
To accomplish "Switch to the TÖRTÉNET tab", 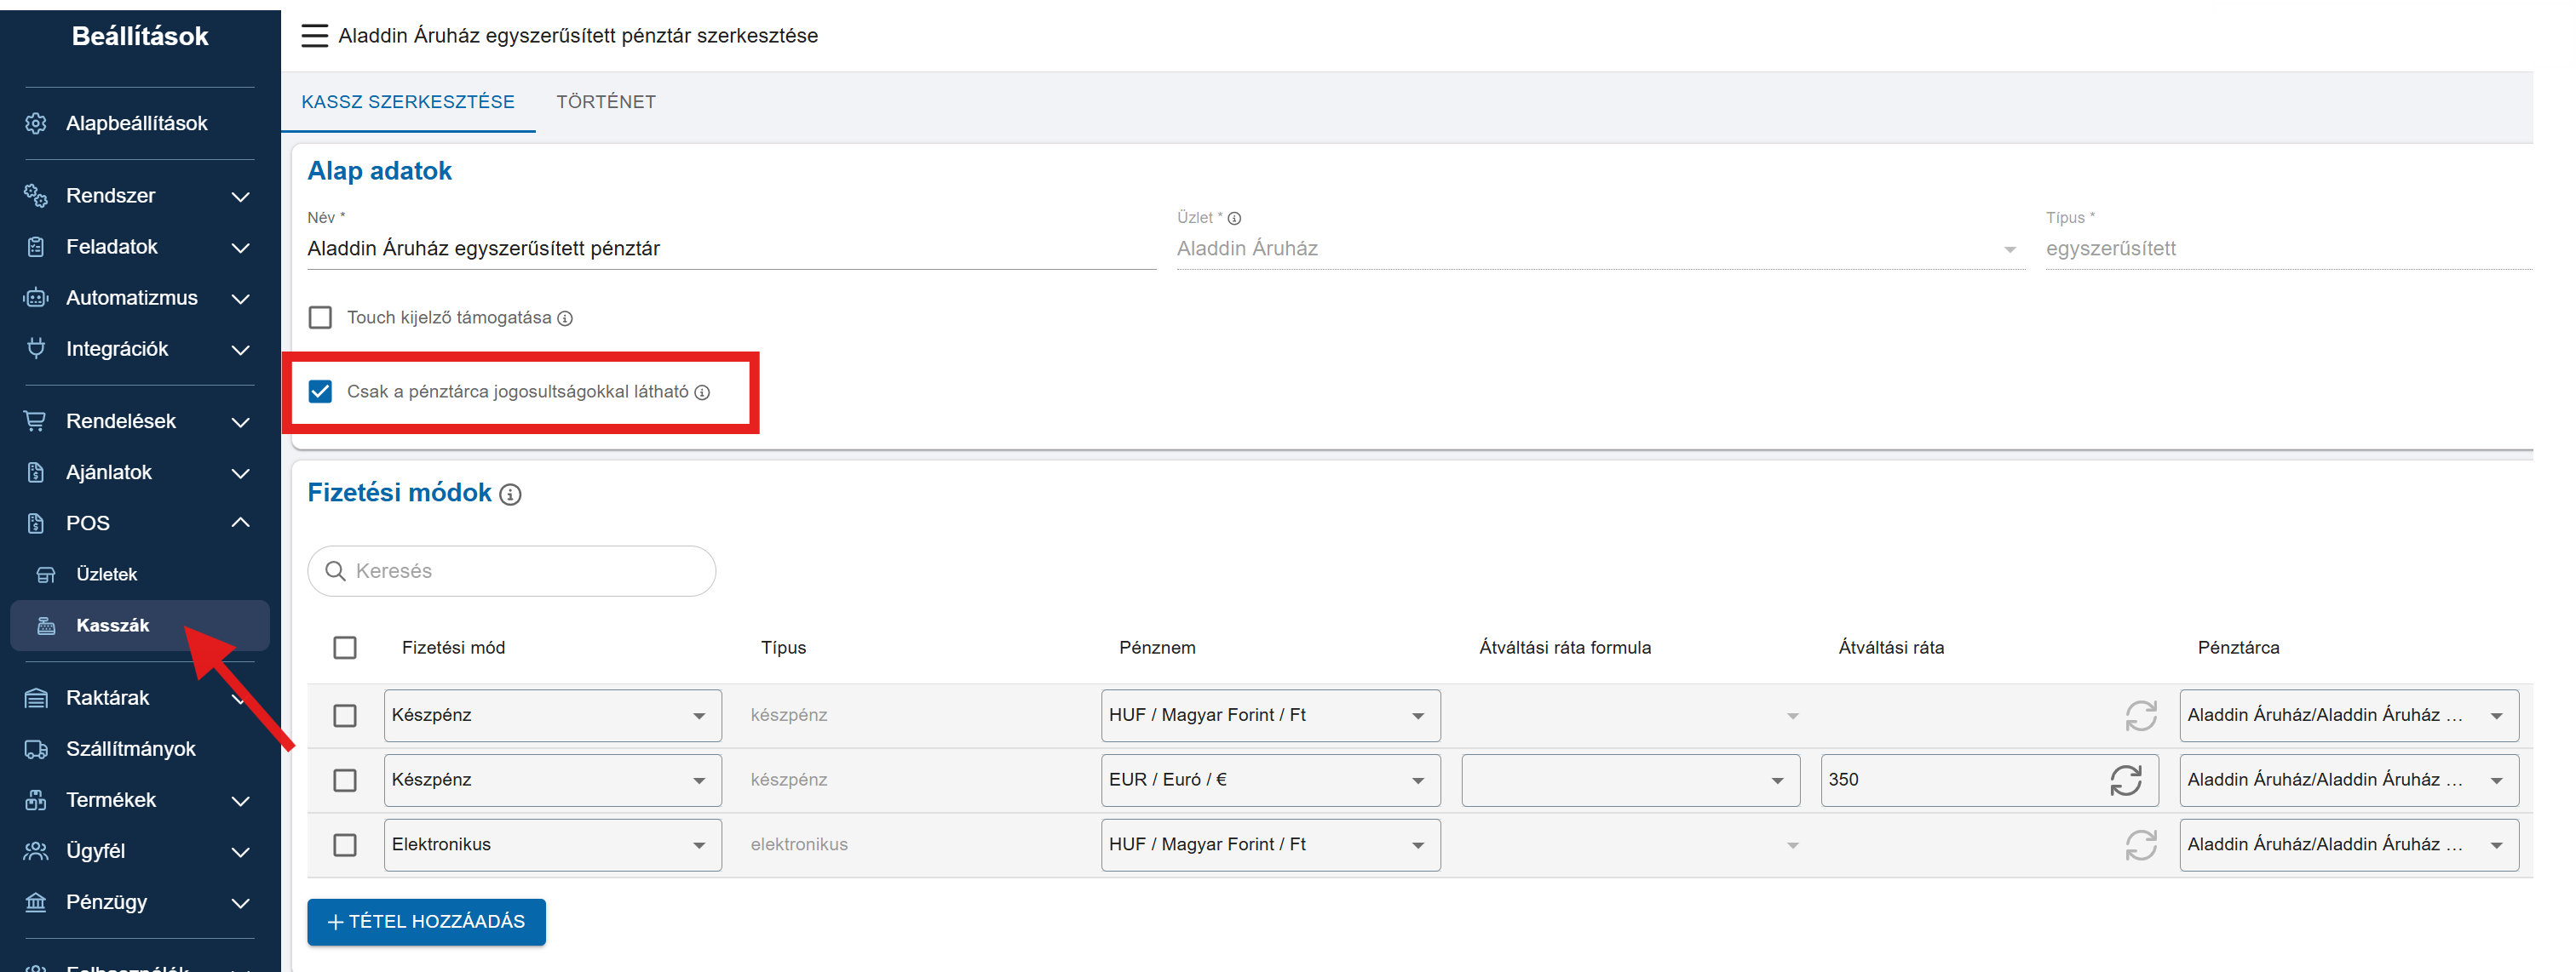I will tap(606, 102).
